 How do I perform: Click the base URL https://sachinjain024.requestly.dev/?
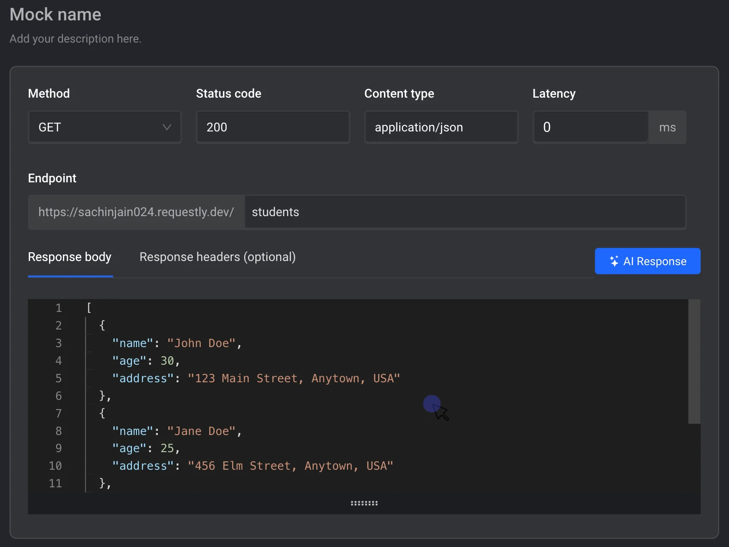click(x=136, y=212)
